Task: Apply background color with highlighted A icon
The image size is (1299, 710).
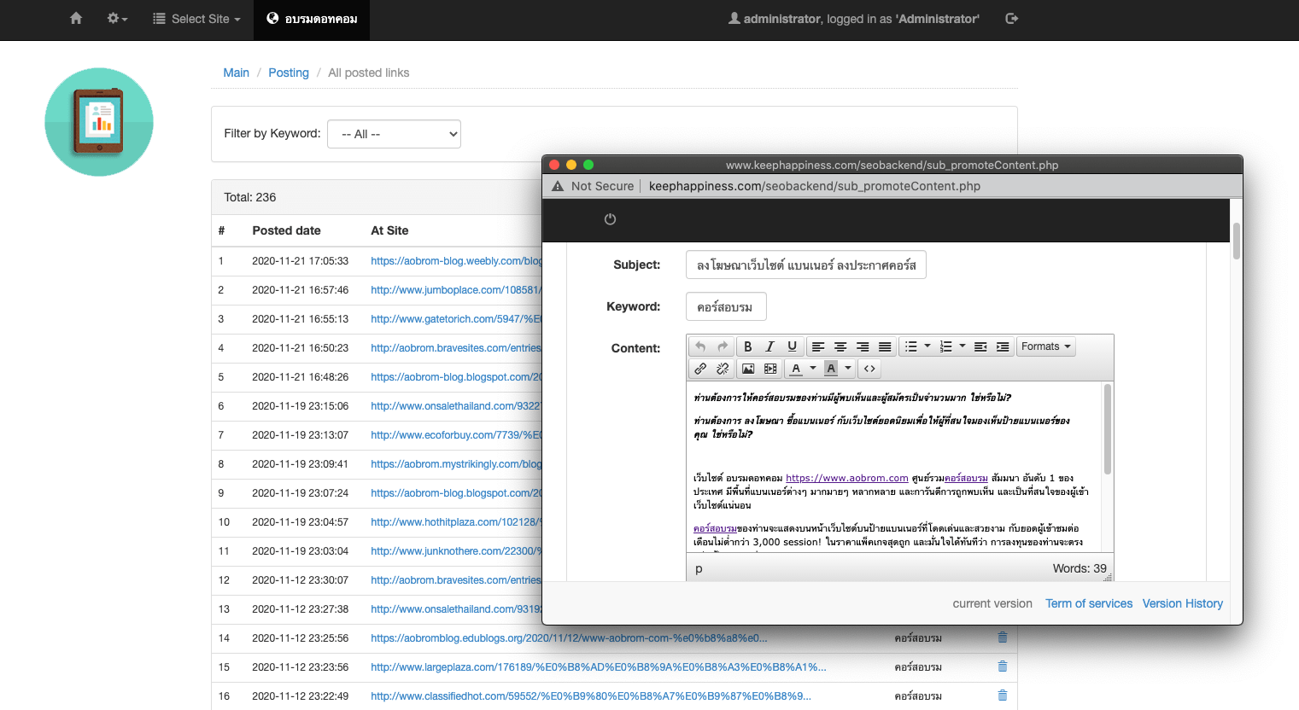Action: 831,369
